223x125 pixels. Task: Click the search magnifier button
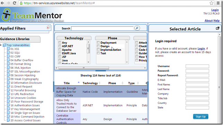pos(137,28)
